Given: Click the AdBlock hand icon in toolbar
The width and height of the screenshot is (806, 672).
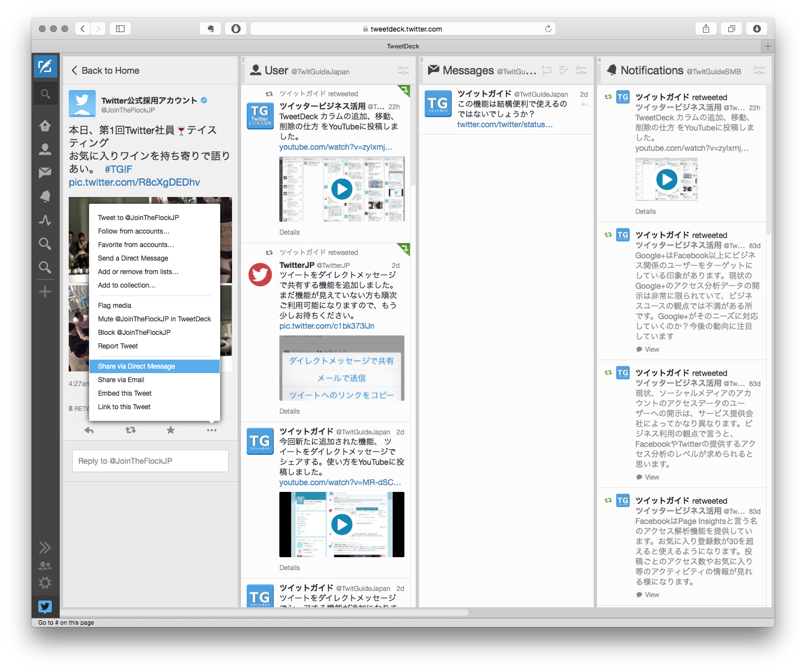Looking at the screenshot, I should tap(235, 29).
